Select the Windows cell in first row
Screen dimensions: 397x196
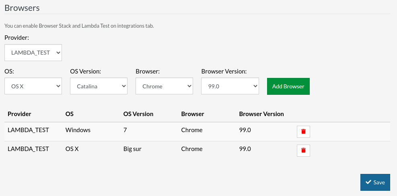78,130
